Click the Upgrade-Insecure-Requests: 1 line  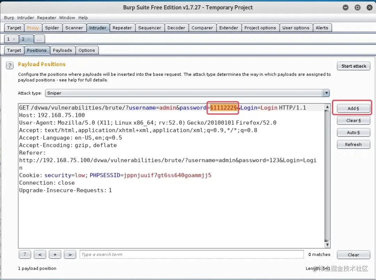[65, 190]
